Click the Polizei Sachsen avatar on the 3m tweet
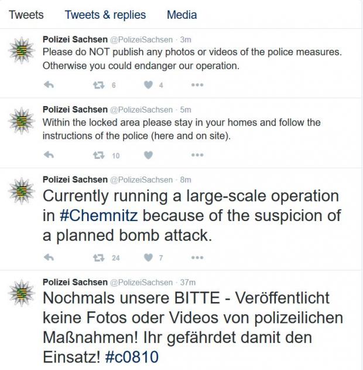Screen dimensions: 363x370 point(22,50)
